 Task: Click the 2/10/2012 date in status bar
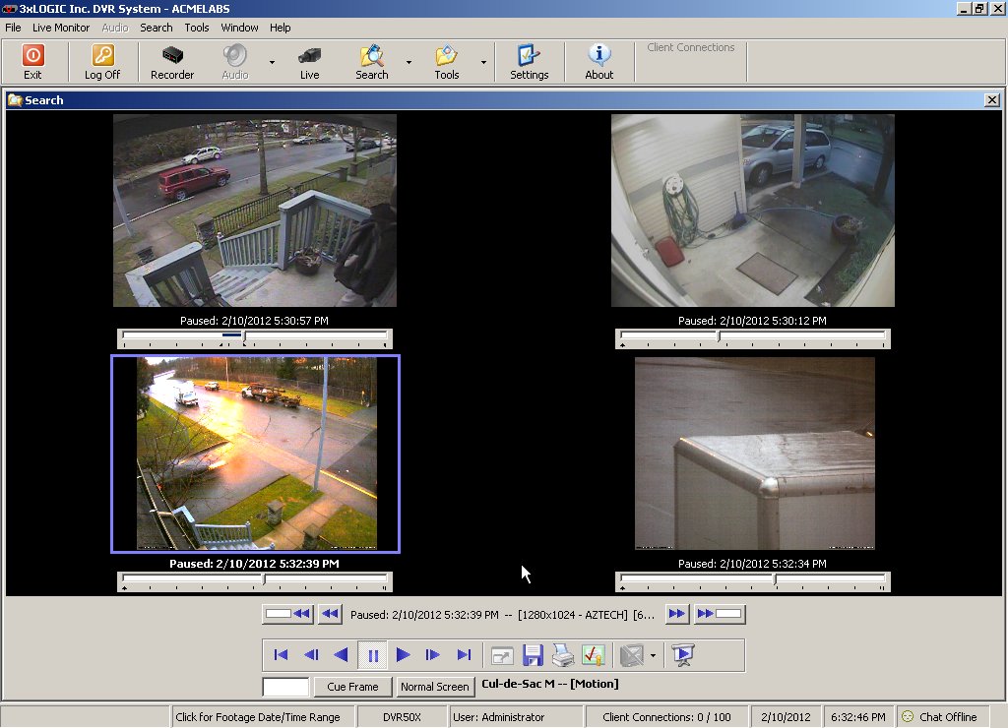(786, 717)
